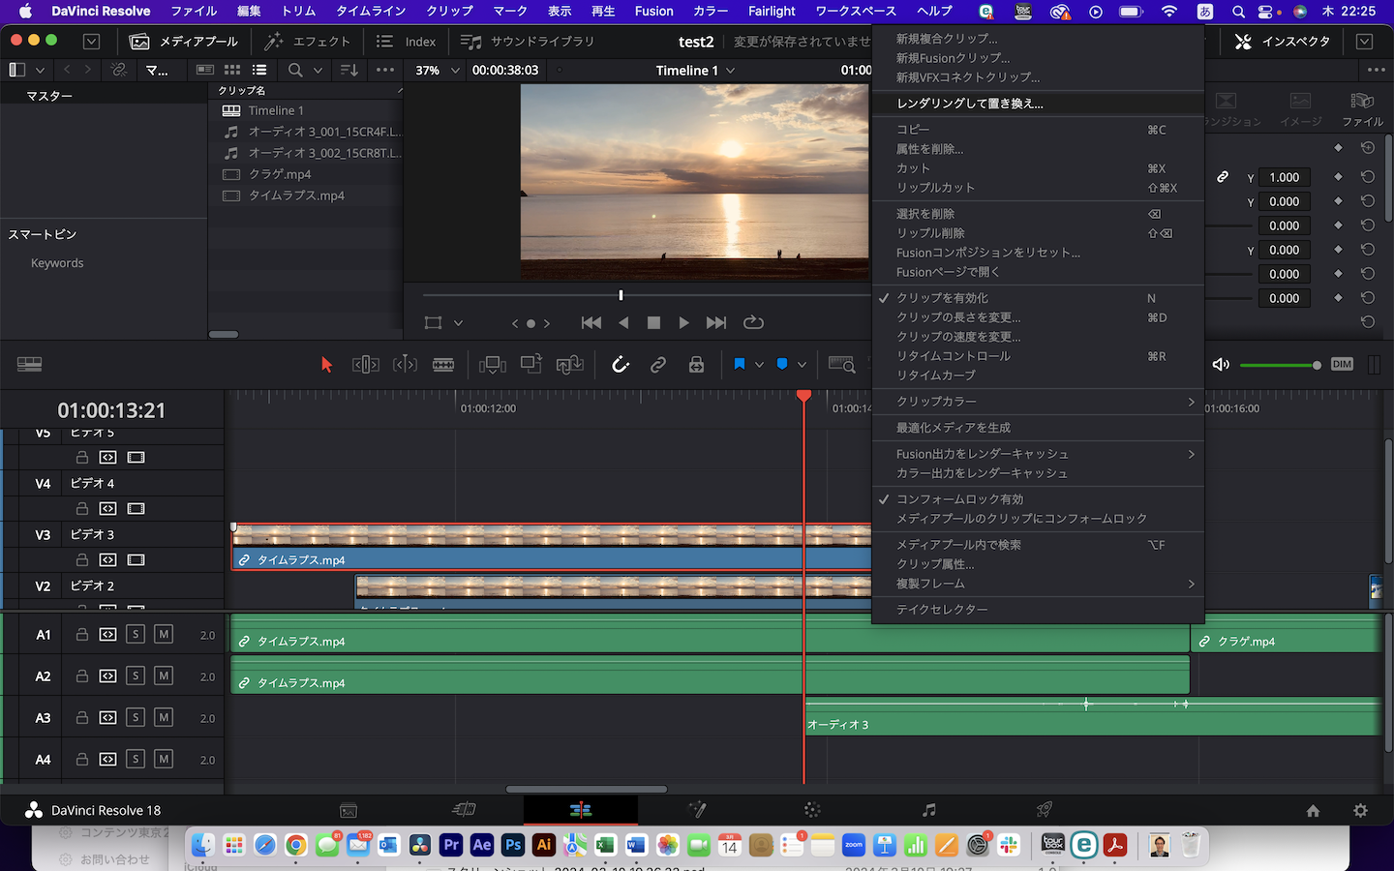Image resolution: width=1394 pixels, height=871 pixels.
Task: Switch to trim edit mode
Action: coord(365,365)
